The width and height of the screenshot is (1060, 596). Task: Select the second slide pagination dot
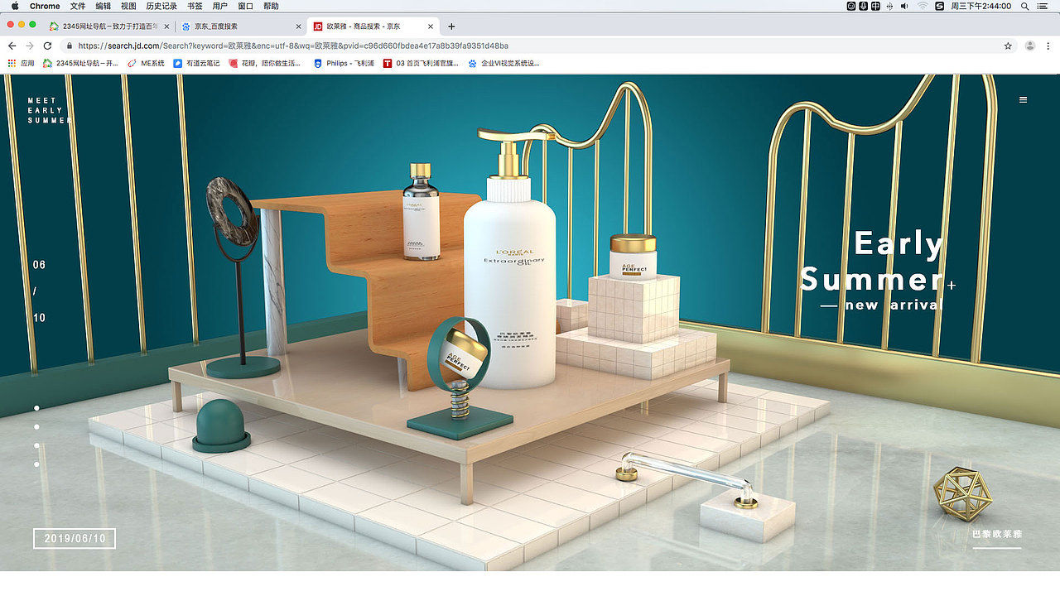(x=36, y=427)
